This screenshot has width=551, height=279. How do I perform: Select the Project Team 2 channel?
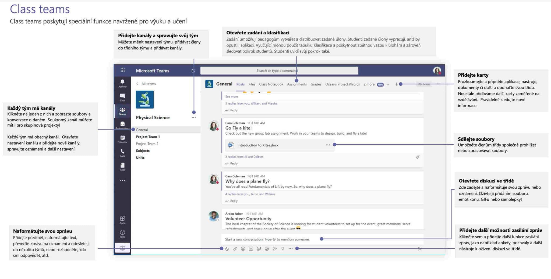pyautogui.click(x=147, y=144)
